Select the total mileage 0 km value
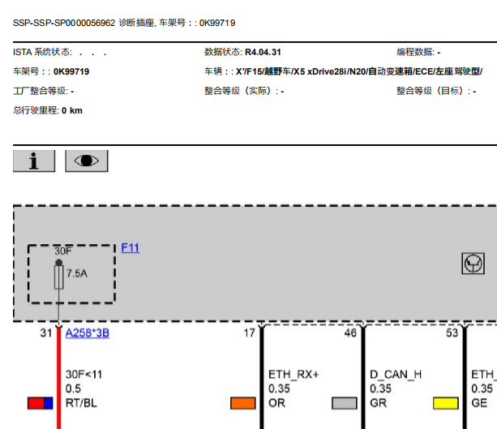The height and width of the screenshot is (429, 497). [x=72, y=110]
